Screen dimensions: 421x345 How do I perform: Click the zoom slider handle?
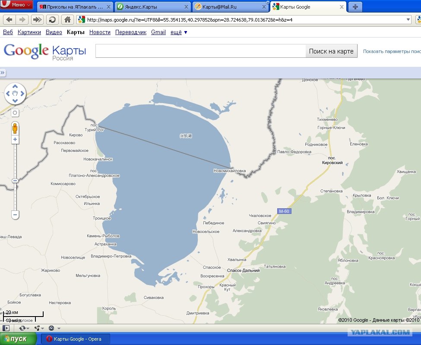(15, 181)
